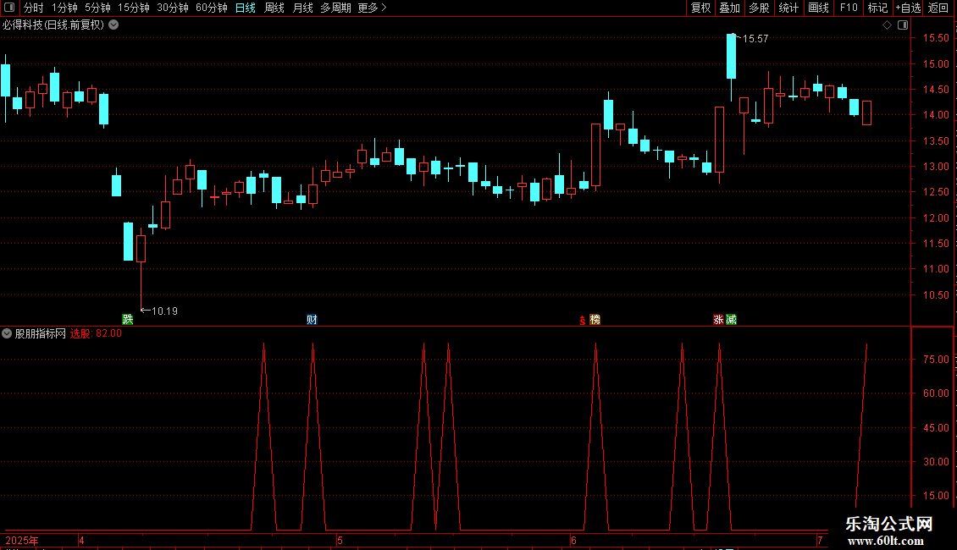Select the 30分钟 period
The image size is (957, 550).
point(173,8)
